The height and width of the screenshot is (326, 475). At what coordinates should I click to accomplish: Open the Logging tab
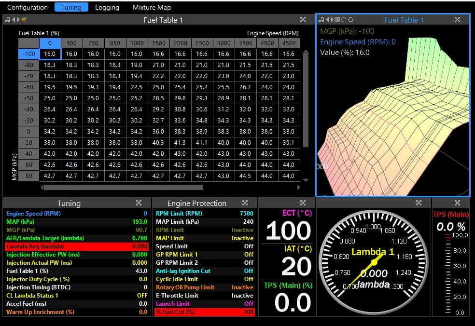pyautogui.click(x=107, y=7)
